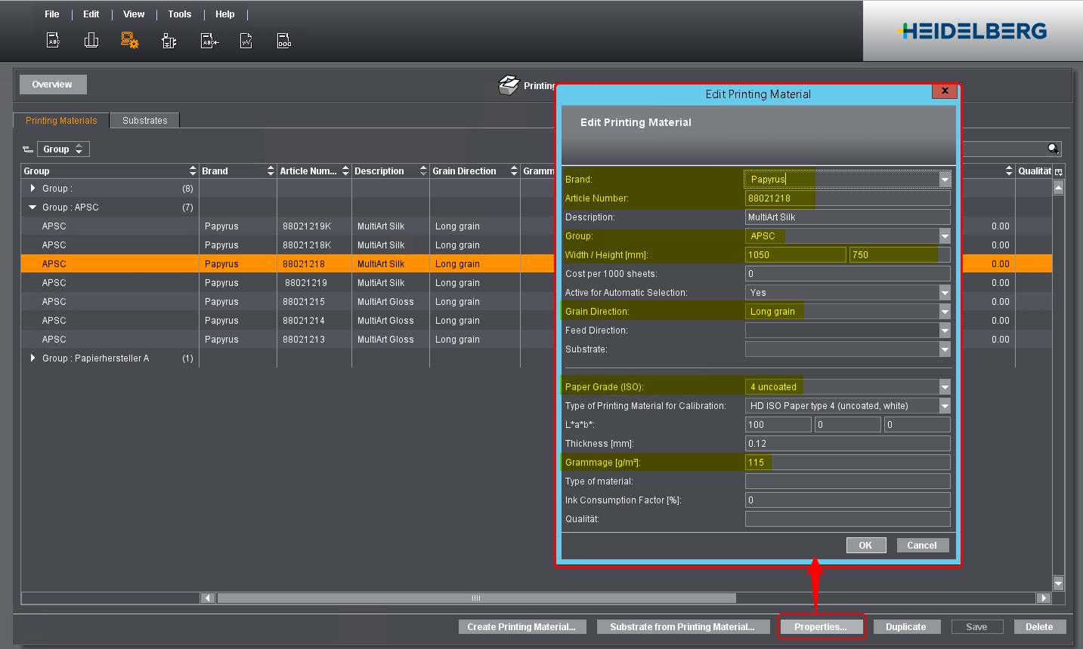The height and width of the screenshot is (649, 1083).
Task: Click the Cost per 1000 sheets field
Action: [x=847, y=274]
